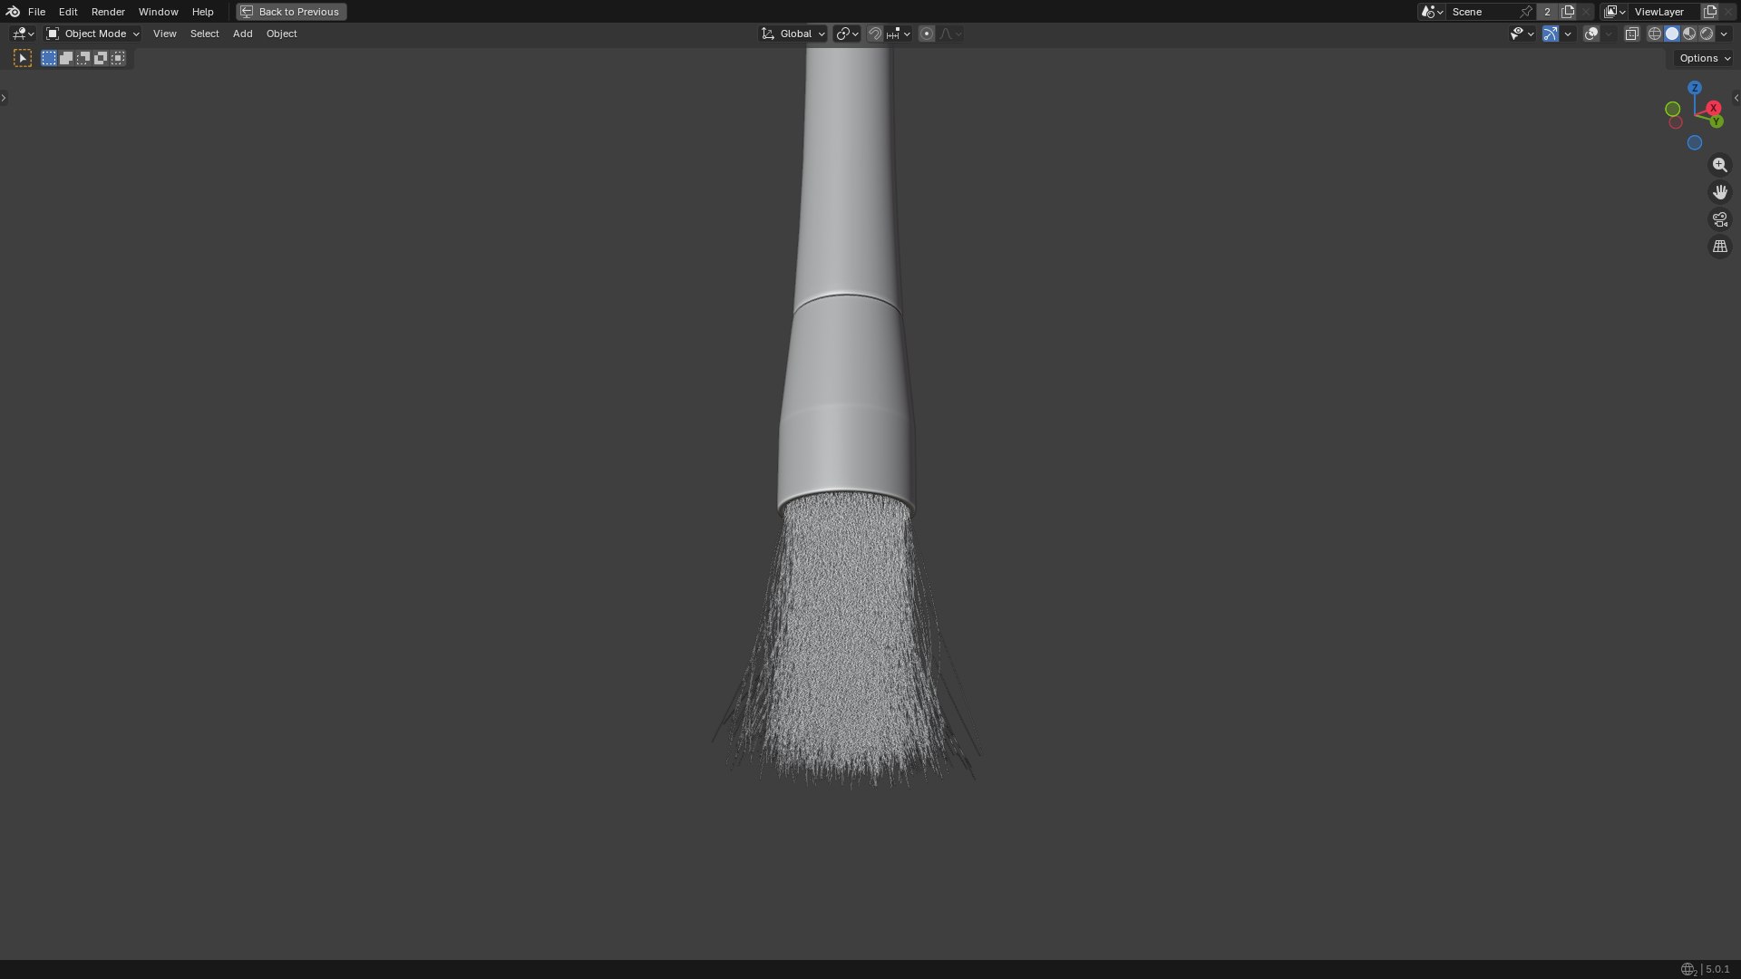Toggle snapping magnet on
This screenshot has height=979, width=1741.
click(x=875, y=34)
